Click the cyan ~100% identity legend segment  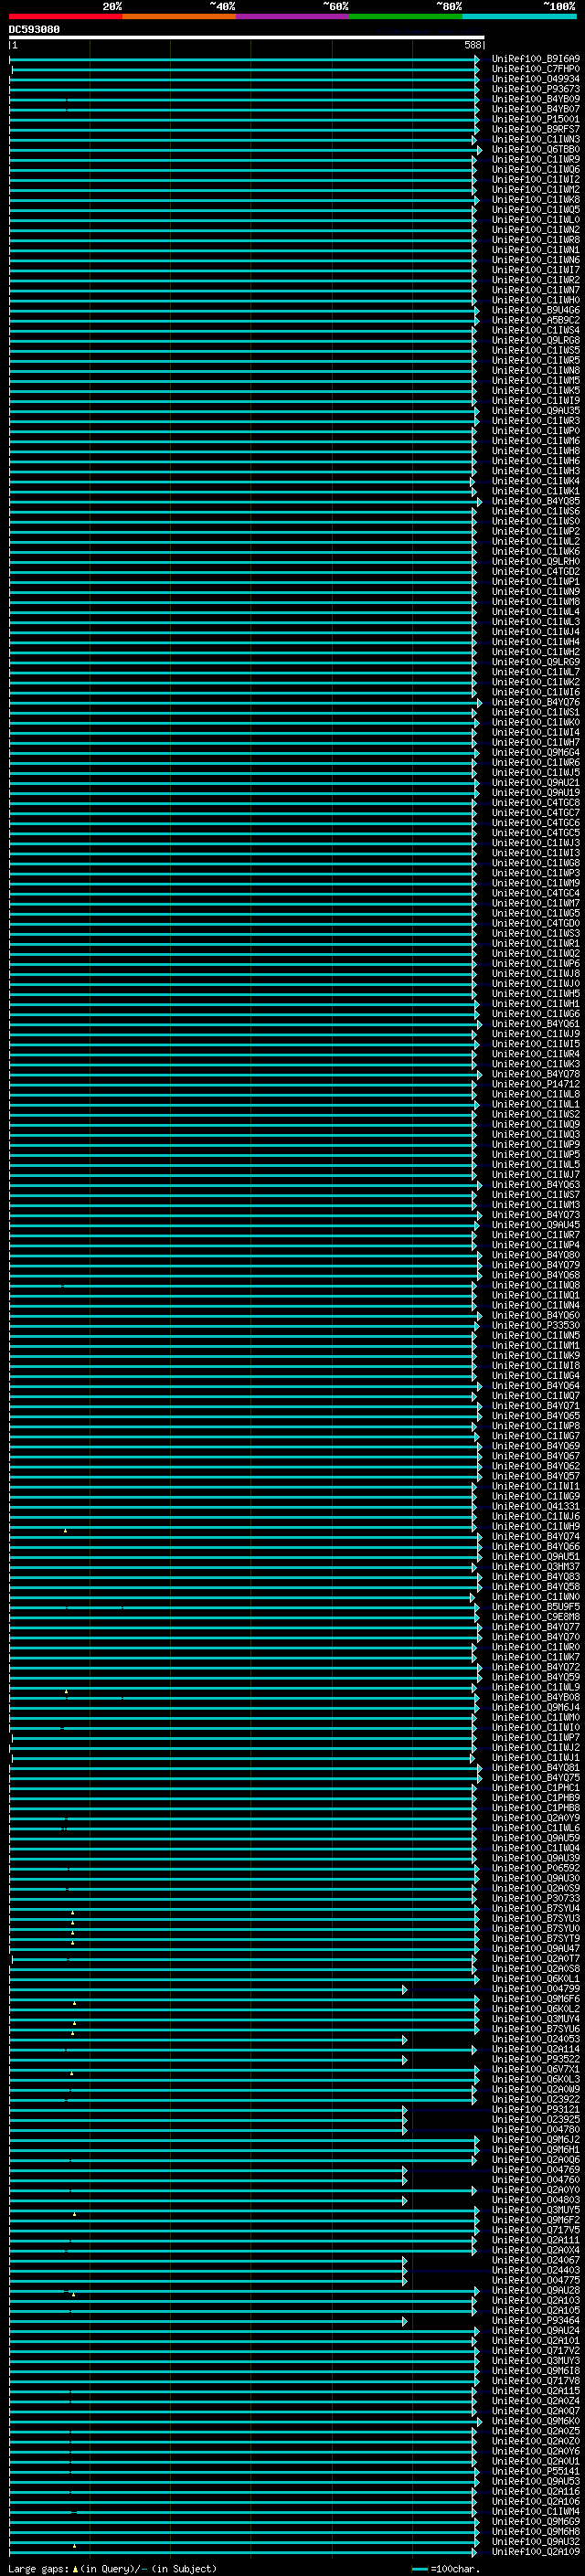click(x=519, y=17)
